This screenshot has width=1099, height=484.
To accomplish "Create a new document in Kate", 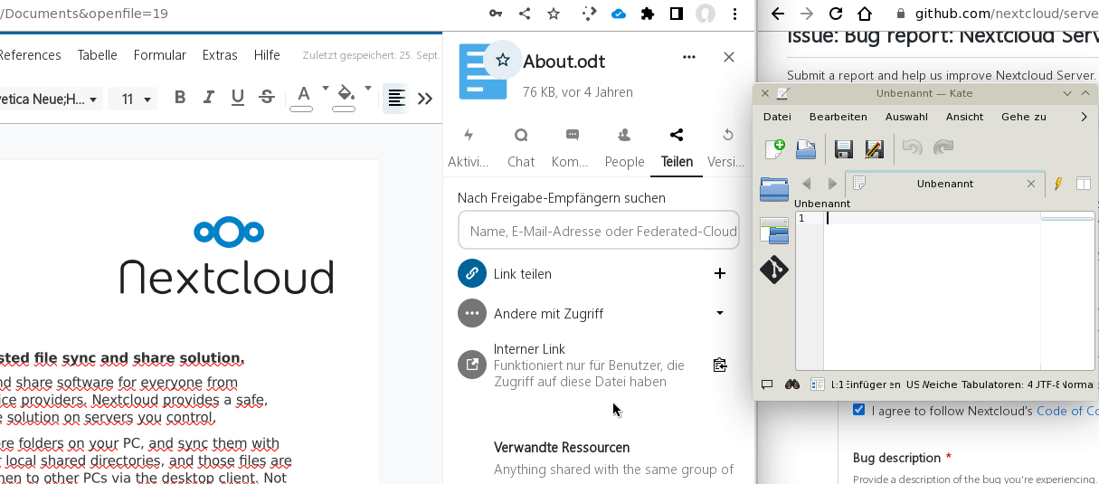I will [775, 148].
